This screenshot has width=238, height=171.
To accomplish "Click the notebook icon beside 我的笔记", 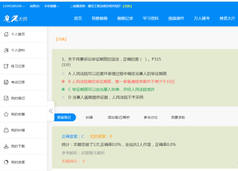I will (6, 98).
